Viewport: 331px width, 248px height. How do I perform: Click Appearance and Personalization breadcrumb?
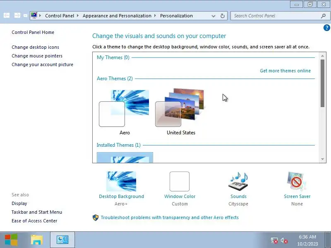117,16
